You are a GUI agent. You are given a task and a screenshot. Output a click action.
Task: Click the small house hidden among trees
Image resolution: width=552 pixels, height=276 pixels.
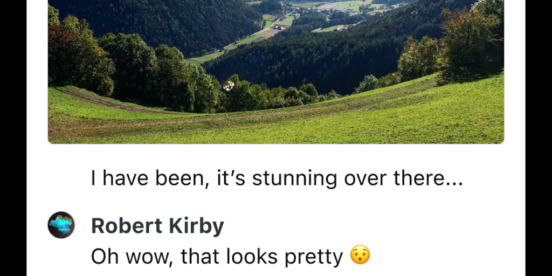(229, 86)
